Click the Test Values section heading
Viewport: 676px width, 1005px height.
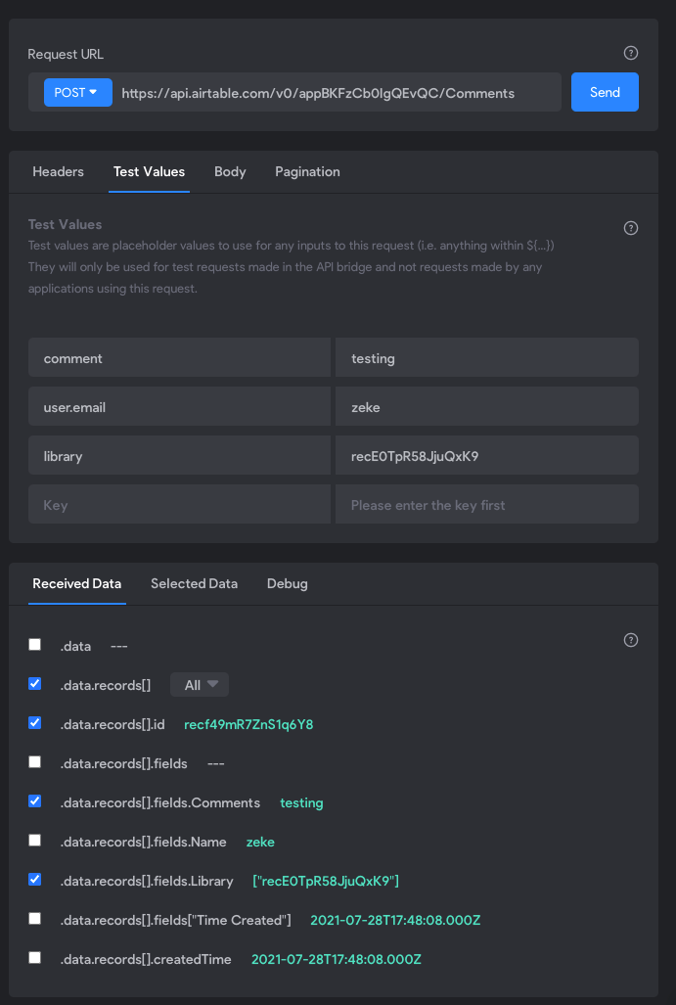coord(65,224)
